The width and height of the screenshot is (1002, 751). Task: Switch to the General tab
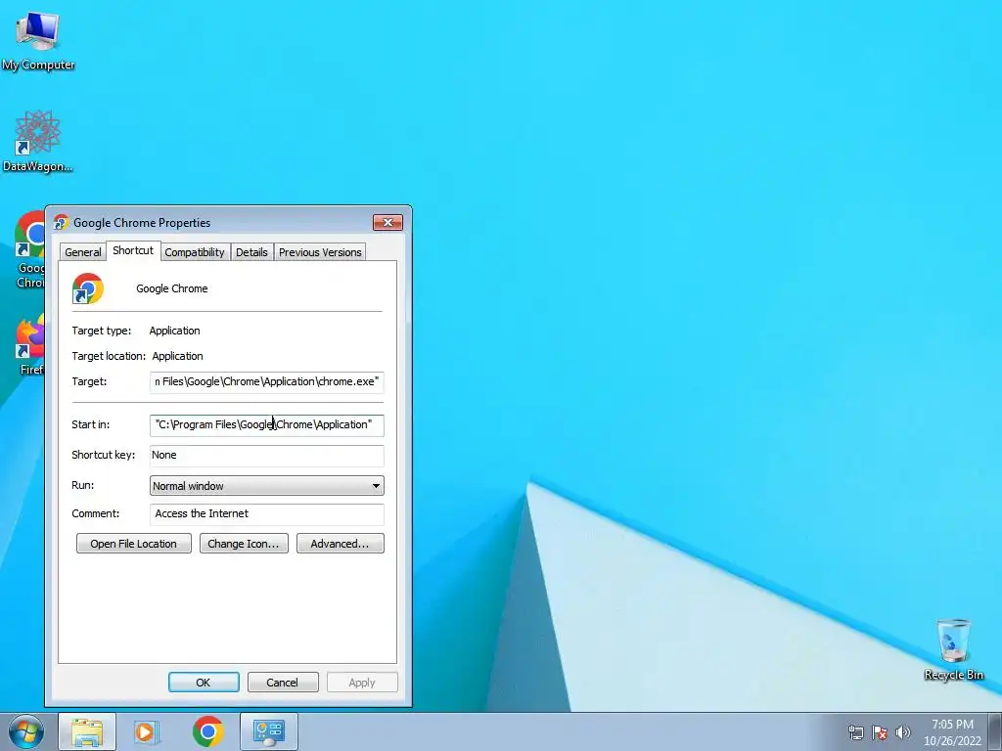[x=83, y=252]
